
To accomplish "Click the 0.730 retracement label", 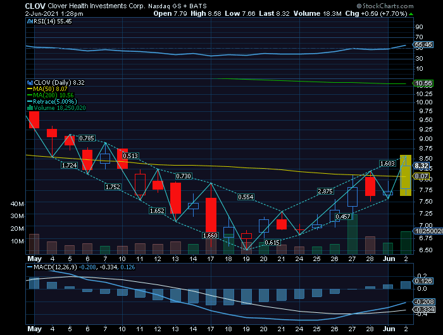I will coord(184,176).
